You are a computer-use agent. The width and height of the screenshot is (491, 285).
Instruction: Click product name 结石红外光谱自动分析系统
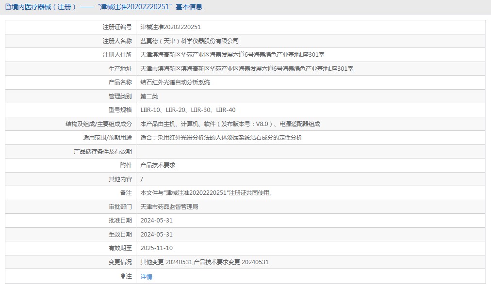point(175,82)
